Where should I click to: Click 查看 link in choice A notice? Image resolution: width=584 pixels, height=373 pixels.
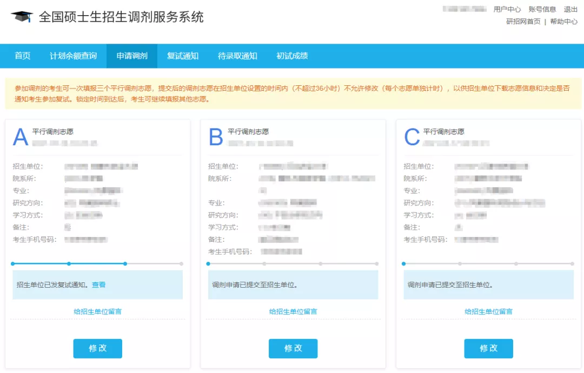[x=99, y=285]
